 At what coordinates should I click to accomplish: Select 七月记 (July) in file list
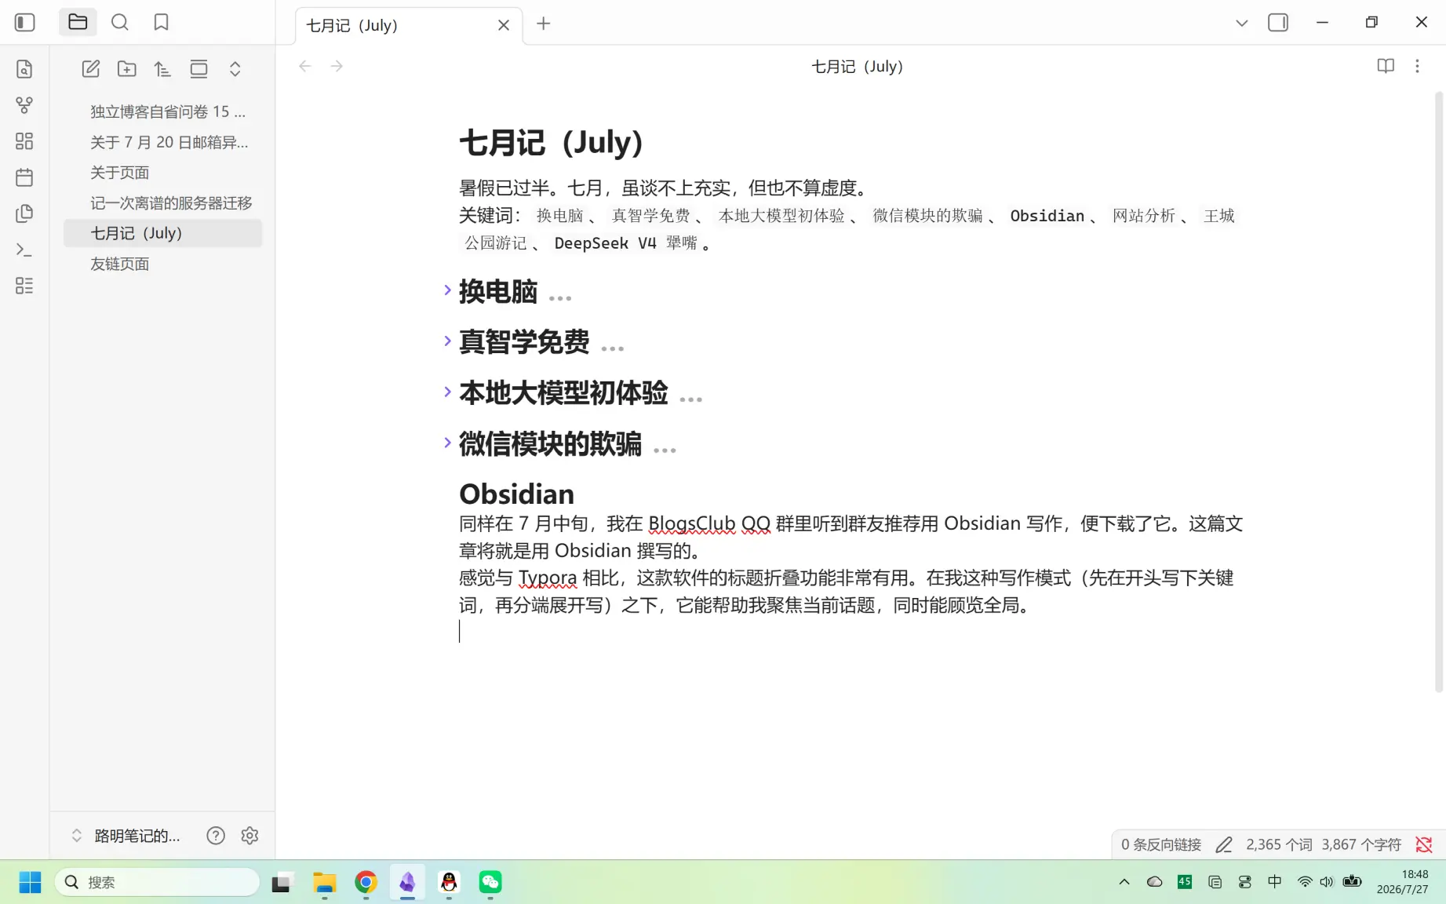162,233
